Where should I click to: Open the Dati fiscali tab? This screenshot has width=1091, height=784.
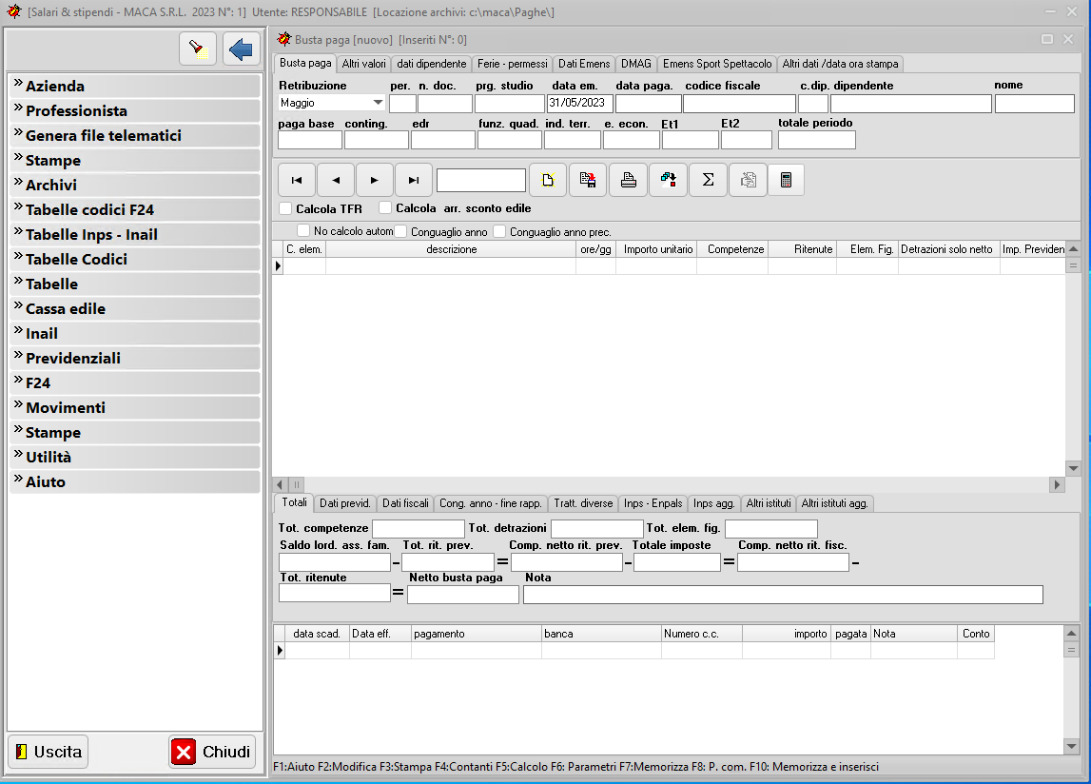coord(406,503)
